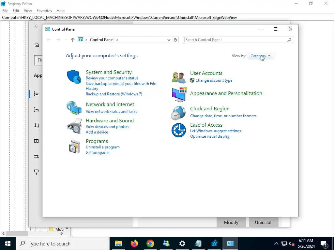Screen dimensions: 334x250
Task: Click the Registry tree horizontal scrollbar left arrow
Action: pyautogui.click(x=3, y=233)
